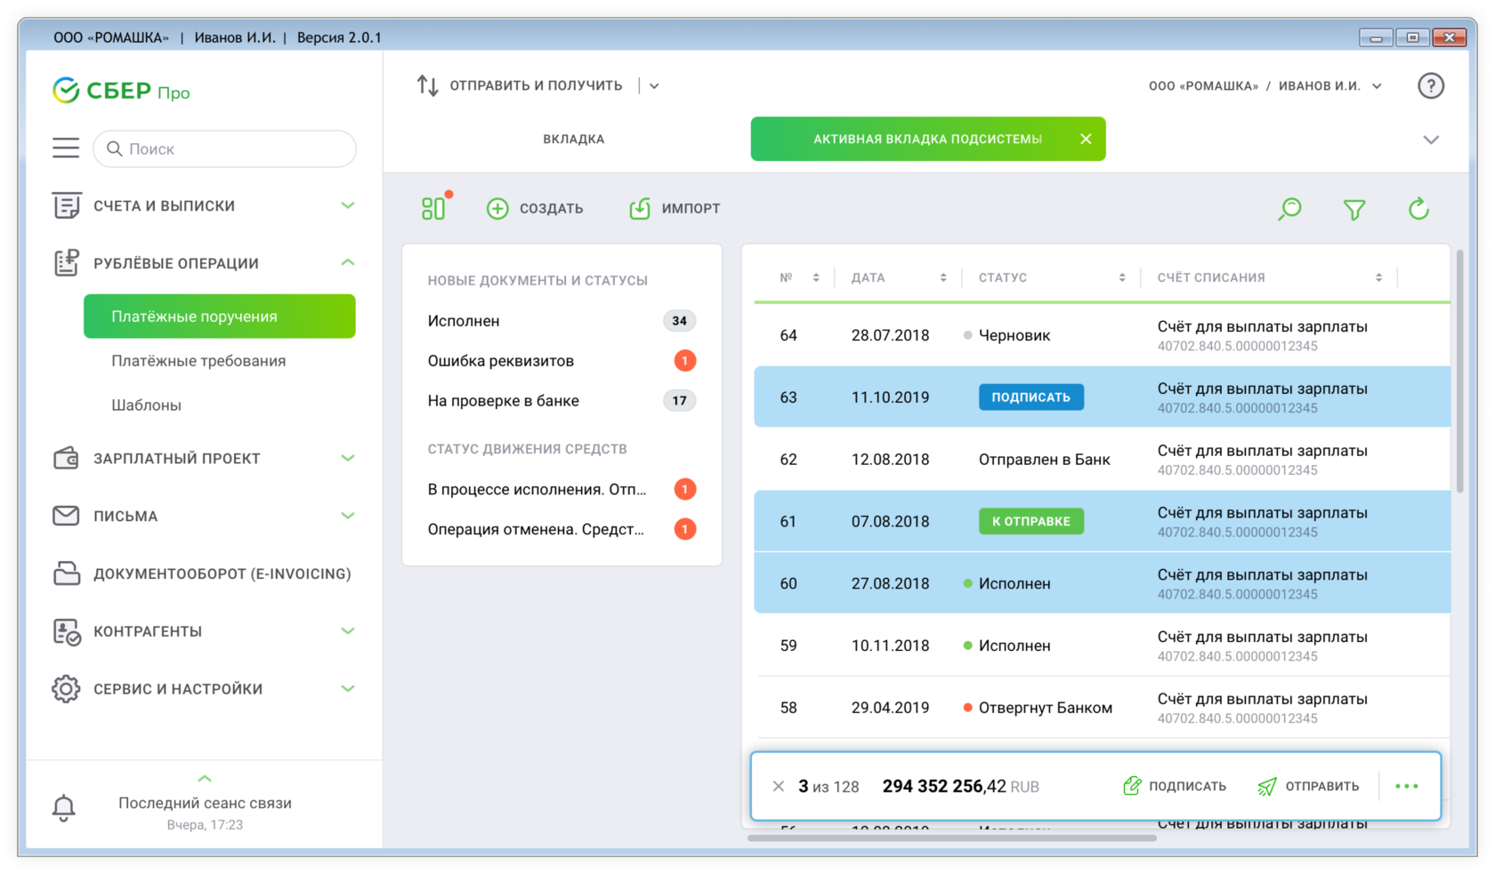Click the blue Подписать status button
1495x874 pixels.
coord(1030,397)
